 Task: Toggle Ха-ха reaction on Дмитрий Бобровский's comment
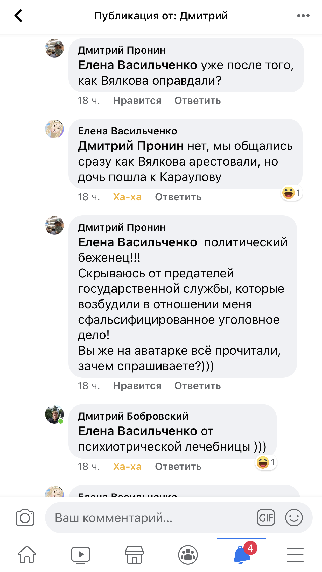point(127,467)
